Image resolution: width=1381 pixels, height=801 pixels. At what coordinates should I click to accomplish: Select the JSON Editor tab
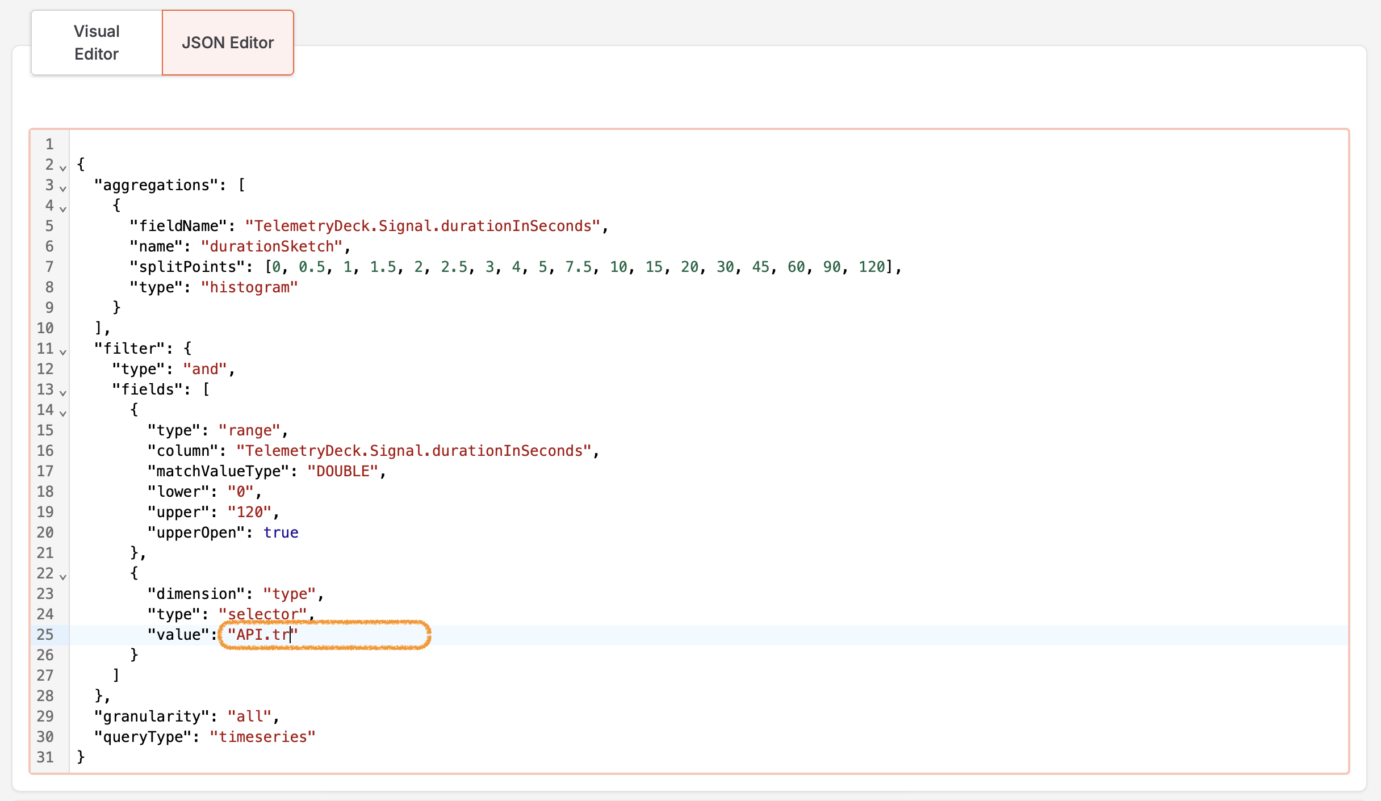(227, 42)
